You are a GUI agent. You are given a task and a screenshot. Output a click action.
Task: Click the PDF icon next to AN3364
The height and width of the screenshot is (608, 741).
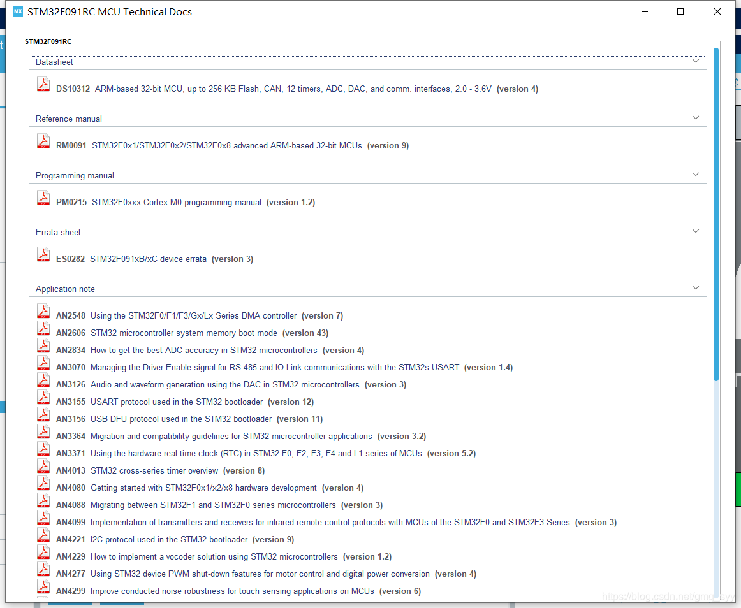click(x=43, y=431)
